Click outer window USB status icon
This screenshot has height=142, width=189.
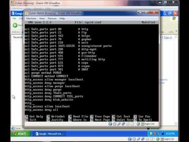click(x=139, y=139)
